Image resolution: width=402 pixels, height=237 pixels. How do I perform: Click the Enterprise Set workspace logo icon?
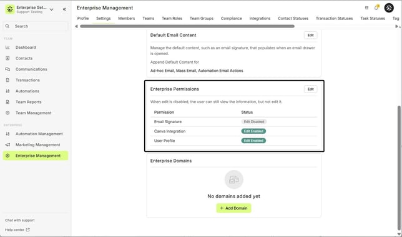(10, 9)
